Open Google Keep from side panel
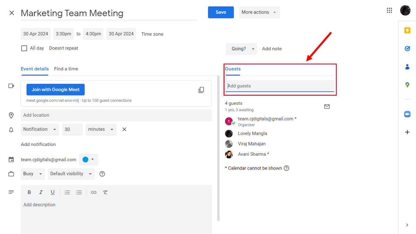Image resolution: width=416 pixels, height=234 pixels. pos(407,30)
